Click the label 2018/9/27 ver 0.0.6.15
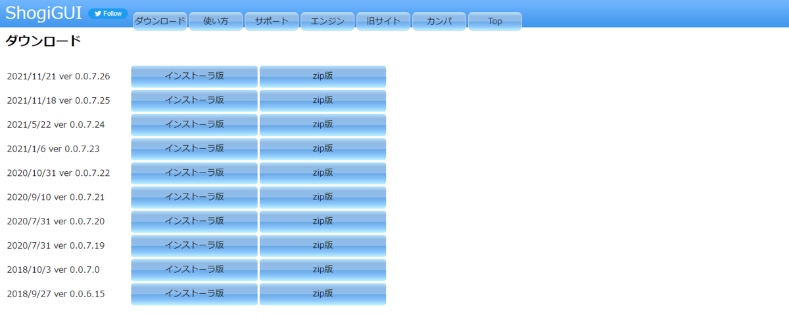Image resolution: width=789 pixels, height=330 pixels. [56, 294]
